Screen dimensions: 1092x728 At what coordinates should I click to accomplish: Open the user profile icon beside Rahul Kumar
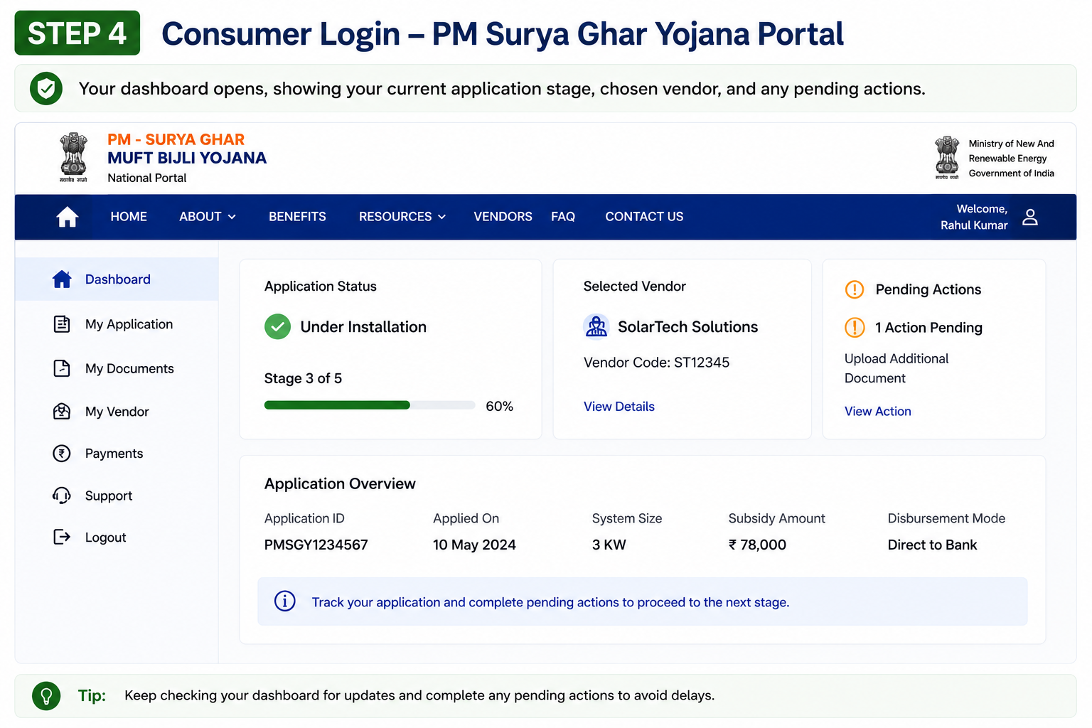tap(1030, 217)
